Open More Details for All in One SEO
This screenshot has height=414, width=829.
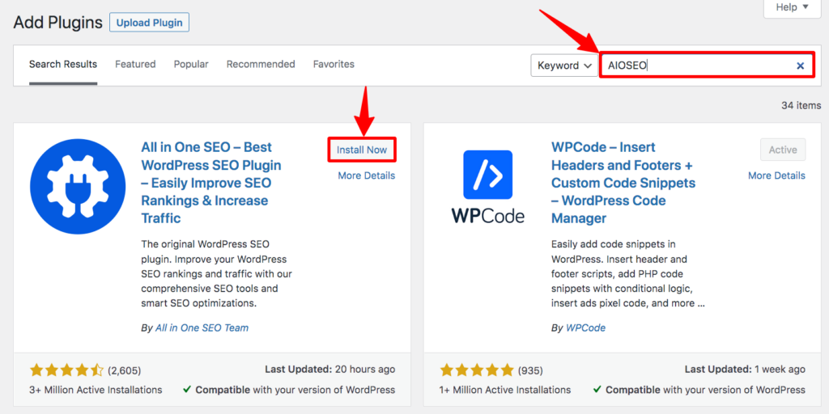pos(367,175)
